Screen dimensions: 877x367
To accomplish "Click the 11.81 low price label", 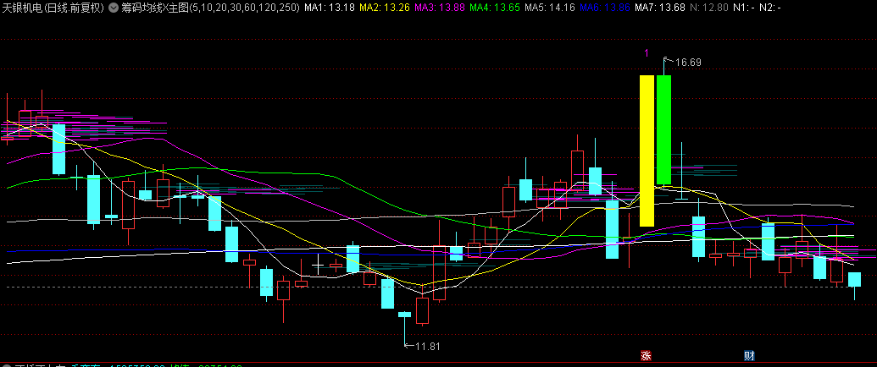I will pyautogui.click(x=427, y=347).
